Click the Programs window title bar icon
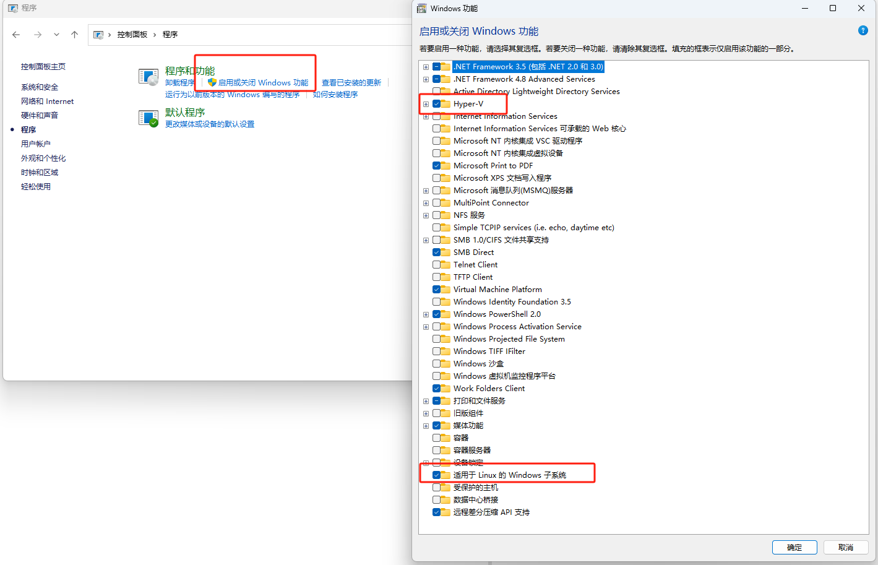Viewport: 878px width, 565px height. pos(13,8)
